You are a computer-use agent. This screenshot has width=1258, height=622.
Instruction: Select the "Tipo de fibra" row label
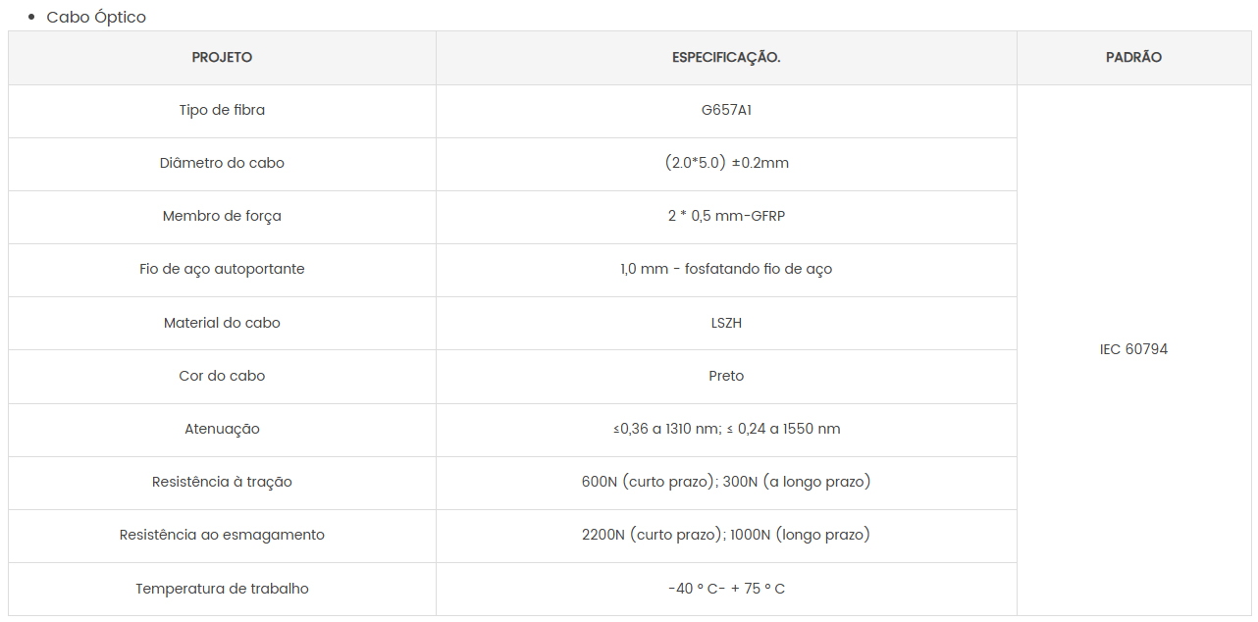tap(222, 111)
